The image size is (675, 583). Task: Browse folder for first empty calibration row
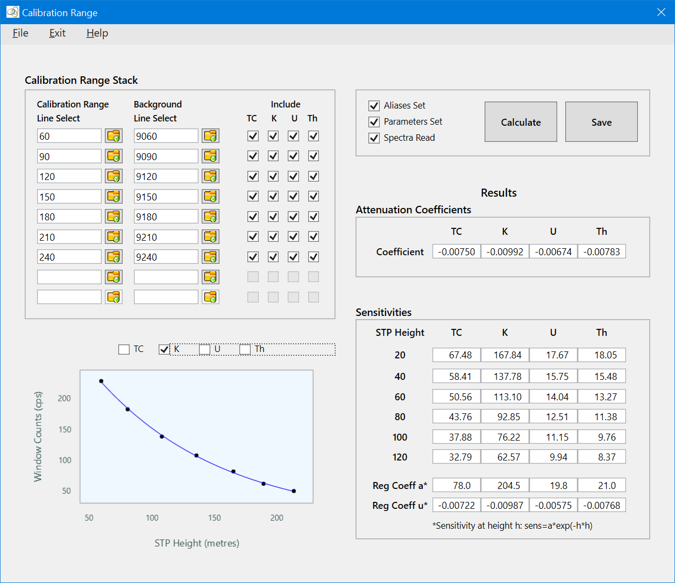pos(113,277)
